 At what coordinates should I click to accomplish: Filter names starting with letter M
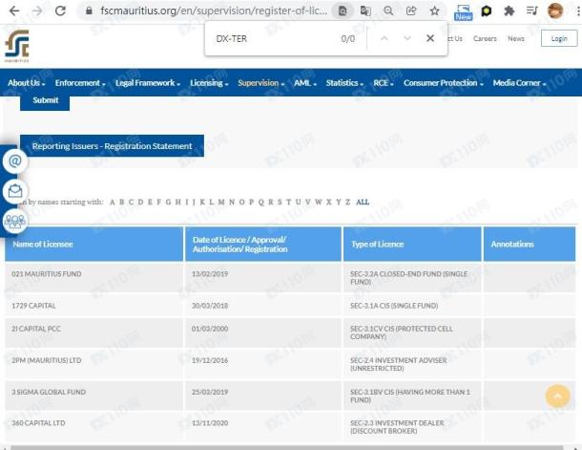tap(221, 203)
